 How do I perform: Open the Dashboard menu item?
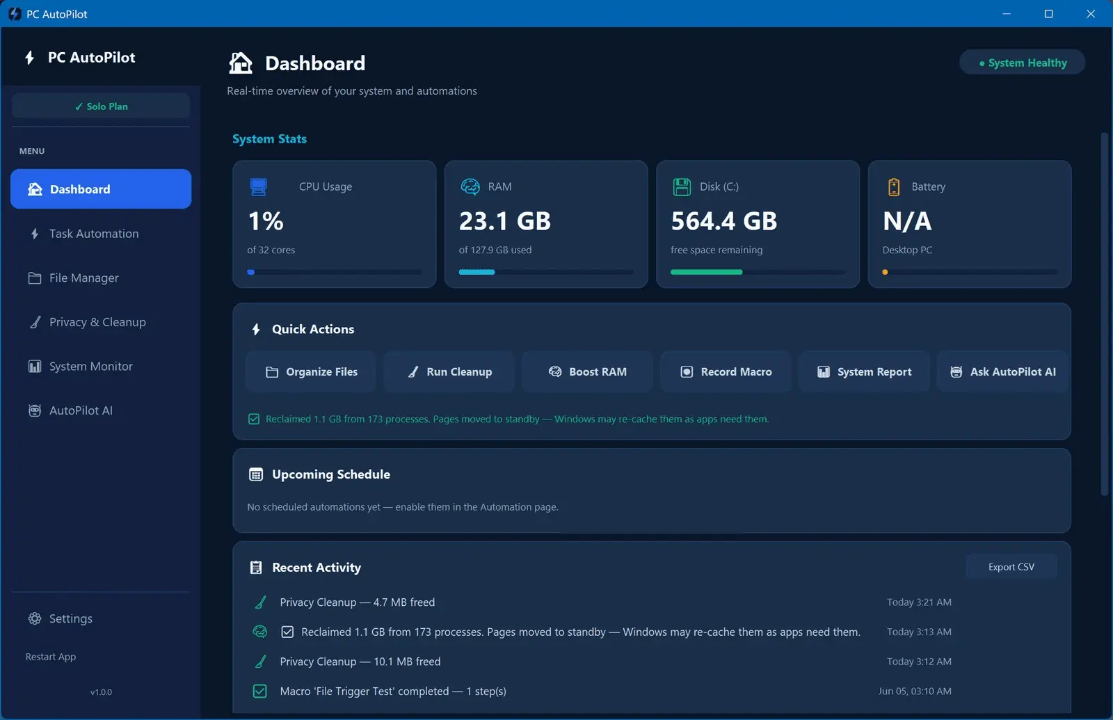coord(101,189)
